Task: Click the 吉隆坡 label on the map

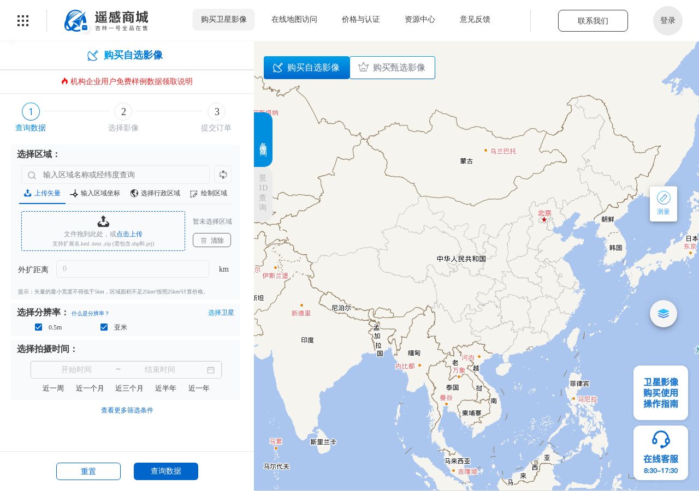Action: (x=467, y=471)
